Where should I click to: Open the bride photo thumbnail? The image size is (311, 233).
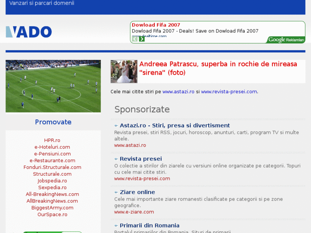[124, 71]
